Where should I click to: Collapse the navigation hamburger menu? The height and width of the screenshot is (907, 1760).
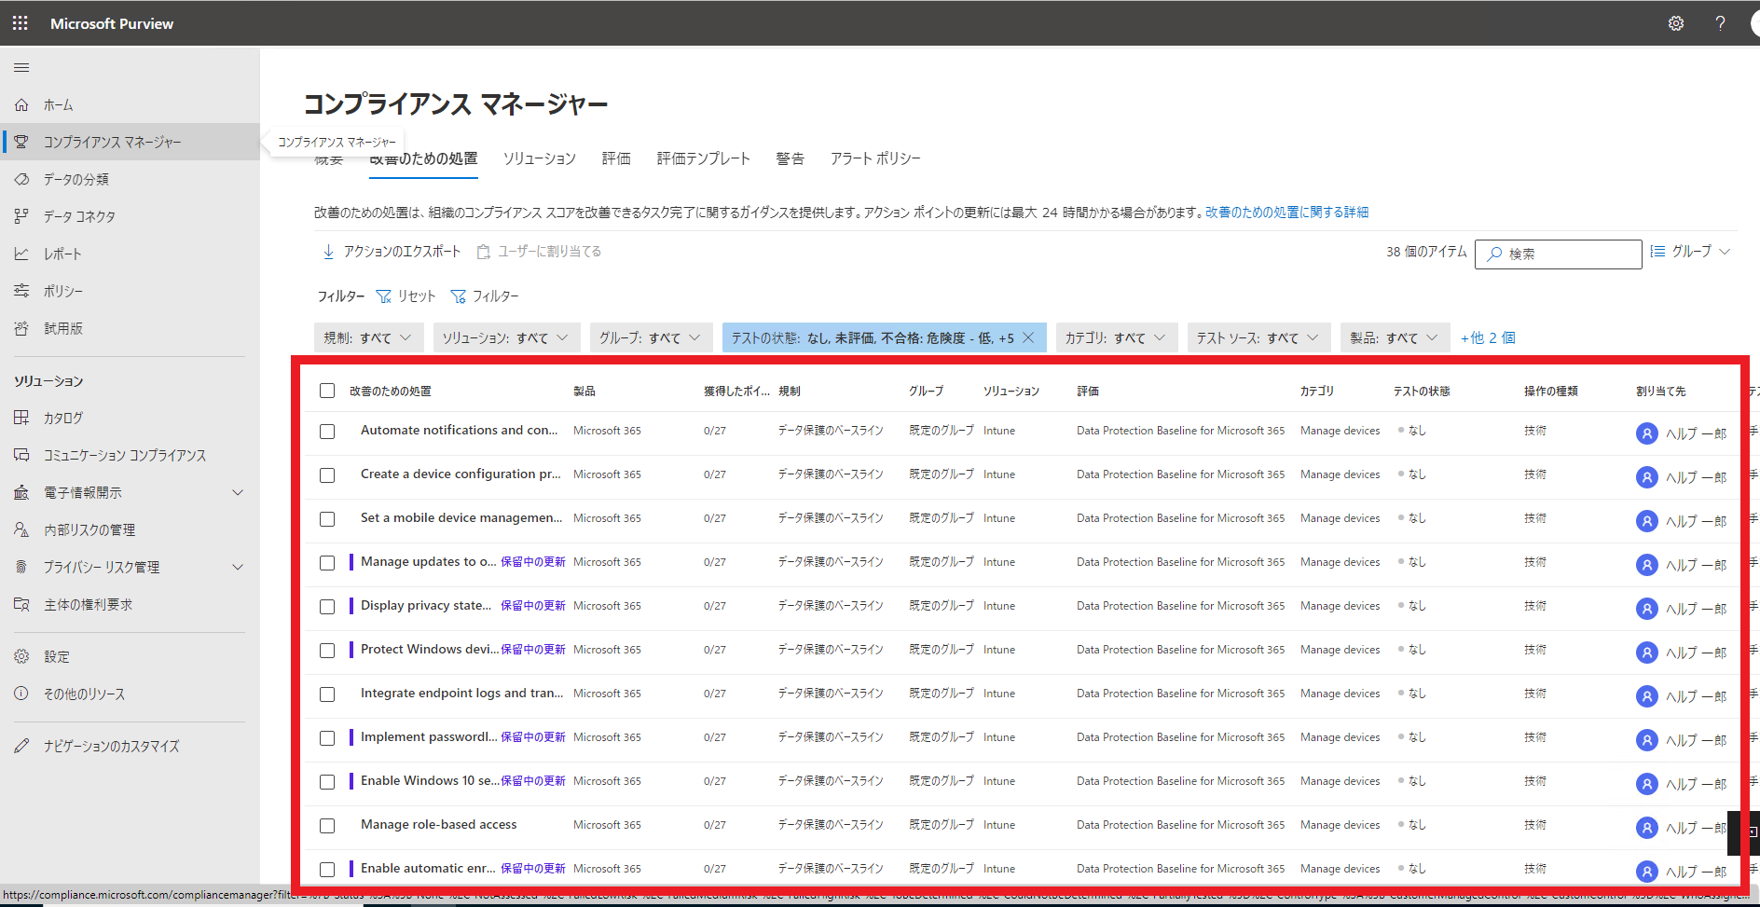[x=21, y=67]
